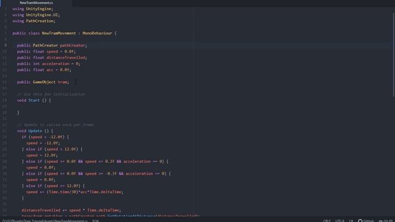Click 'speed <= 0.3f' condition on line 28
395x222 pixels.
click(99, 162)
